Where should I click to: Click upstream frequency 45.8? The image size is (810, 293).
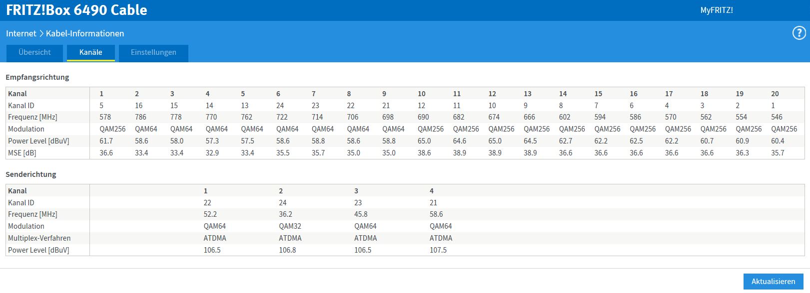(361, 214)
